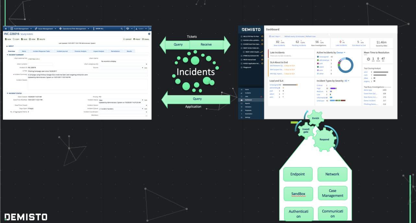
Task: Open #7906 Enrichment IOC in Demisto sidebar
Action: (251, 55)
